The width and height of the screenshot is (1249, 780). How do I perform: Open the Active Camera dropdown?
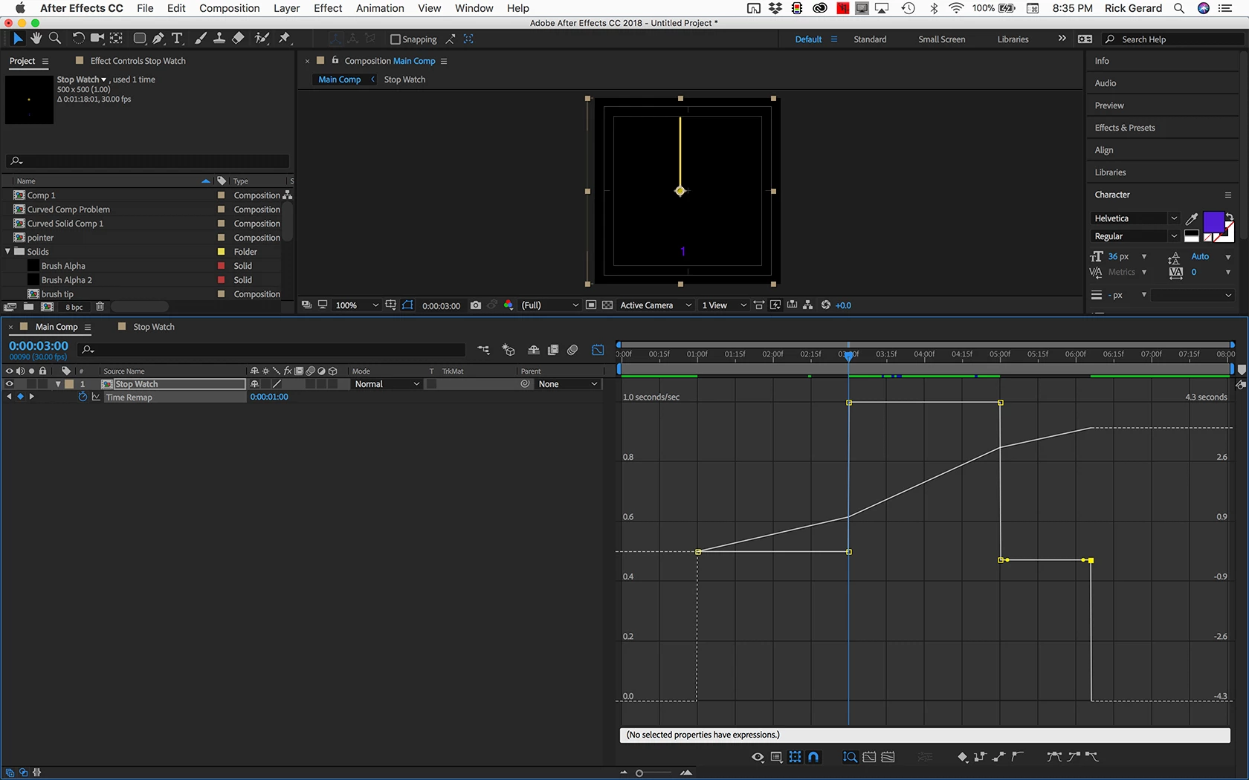(x=656, y=305)
